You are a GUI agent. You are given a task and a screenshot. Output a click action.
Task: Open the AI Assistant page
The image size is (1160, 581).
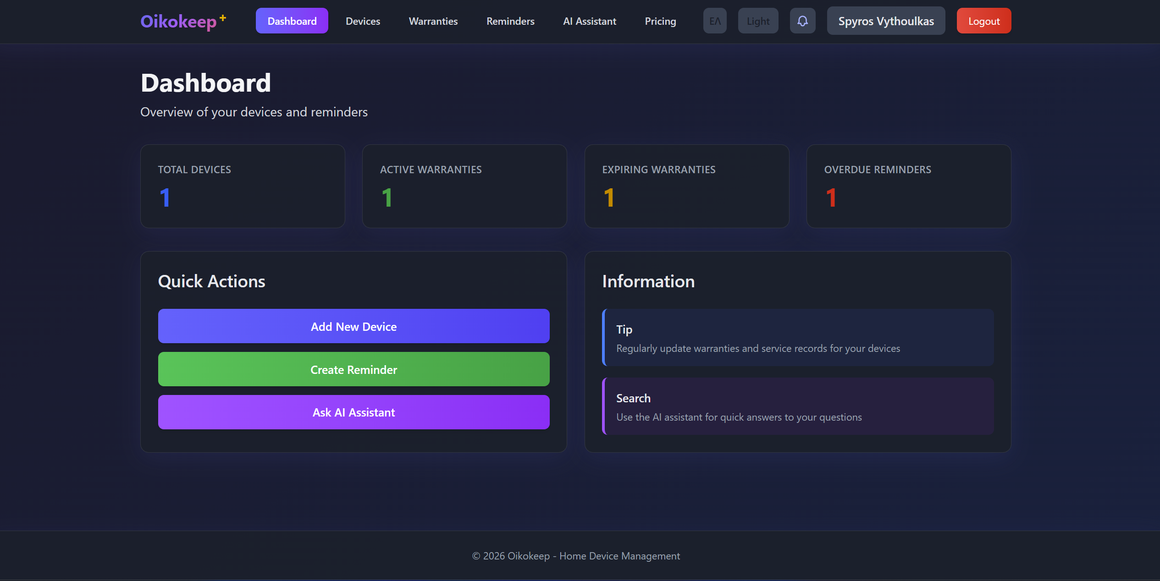click(x=589, y=21)
